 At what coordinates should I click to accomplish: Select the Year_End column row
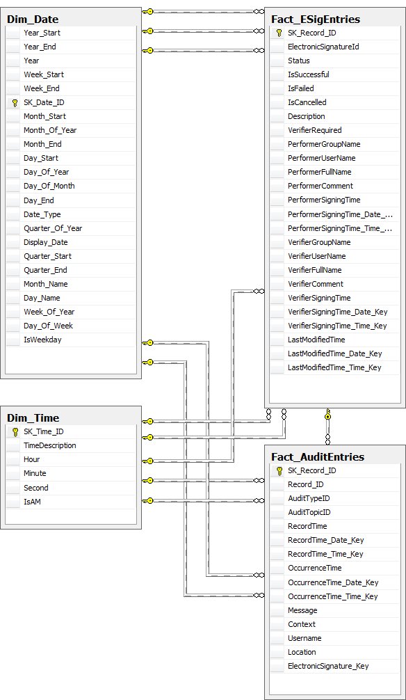(70, 47)
